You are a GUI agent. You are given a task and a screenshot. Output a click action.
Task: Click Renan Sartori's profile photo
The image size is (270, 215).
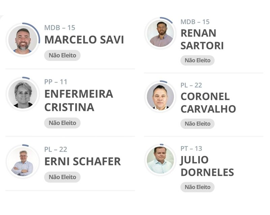pyautogui.click(x=161, y=34)
